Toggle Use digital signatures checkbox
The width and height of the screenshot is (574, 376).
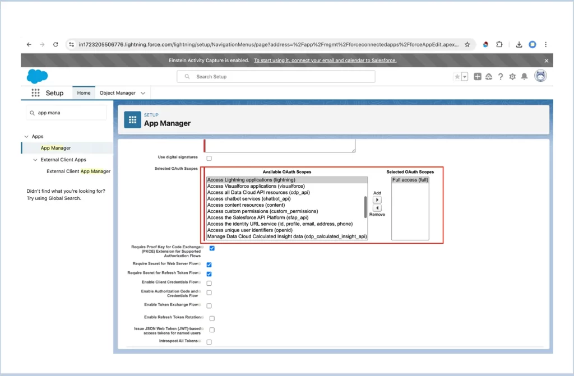tap(209, 158)
